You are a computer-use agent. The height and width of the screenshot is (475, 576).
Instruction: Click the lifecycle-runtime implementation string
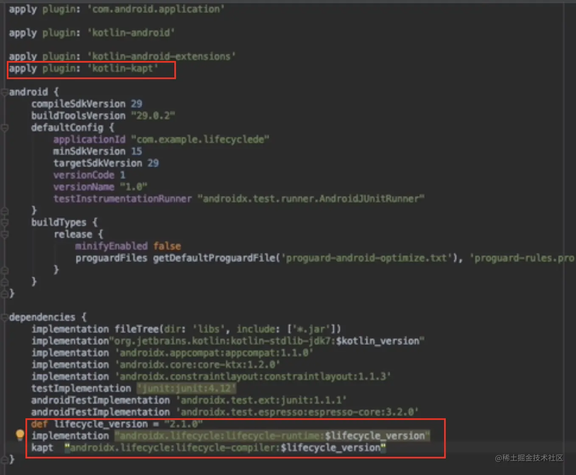click(272, 436)
